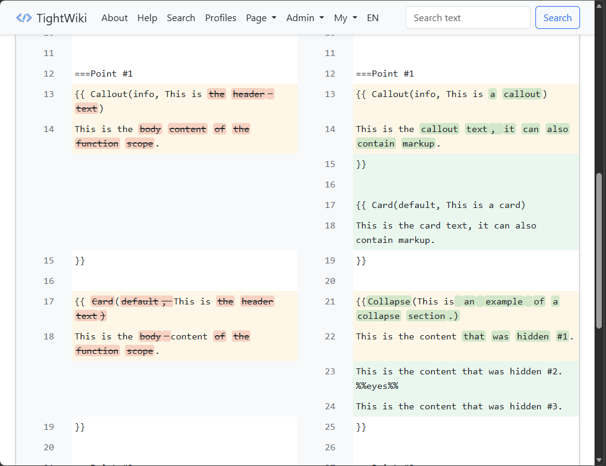
Task: Click line number 26
Action: (x=330, y=447)
